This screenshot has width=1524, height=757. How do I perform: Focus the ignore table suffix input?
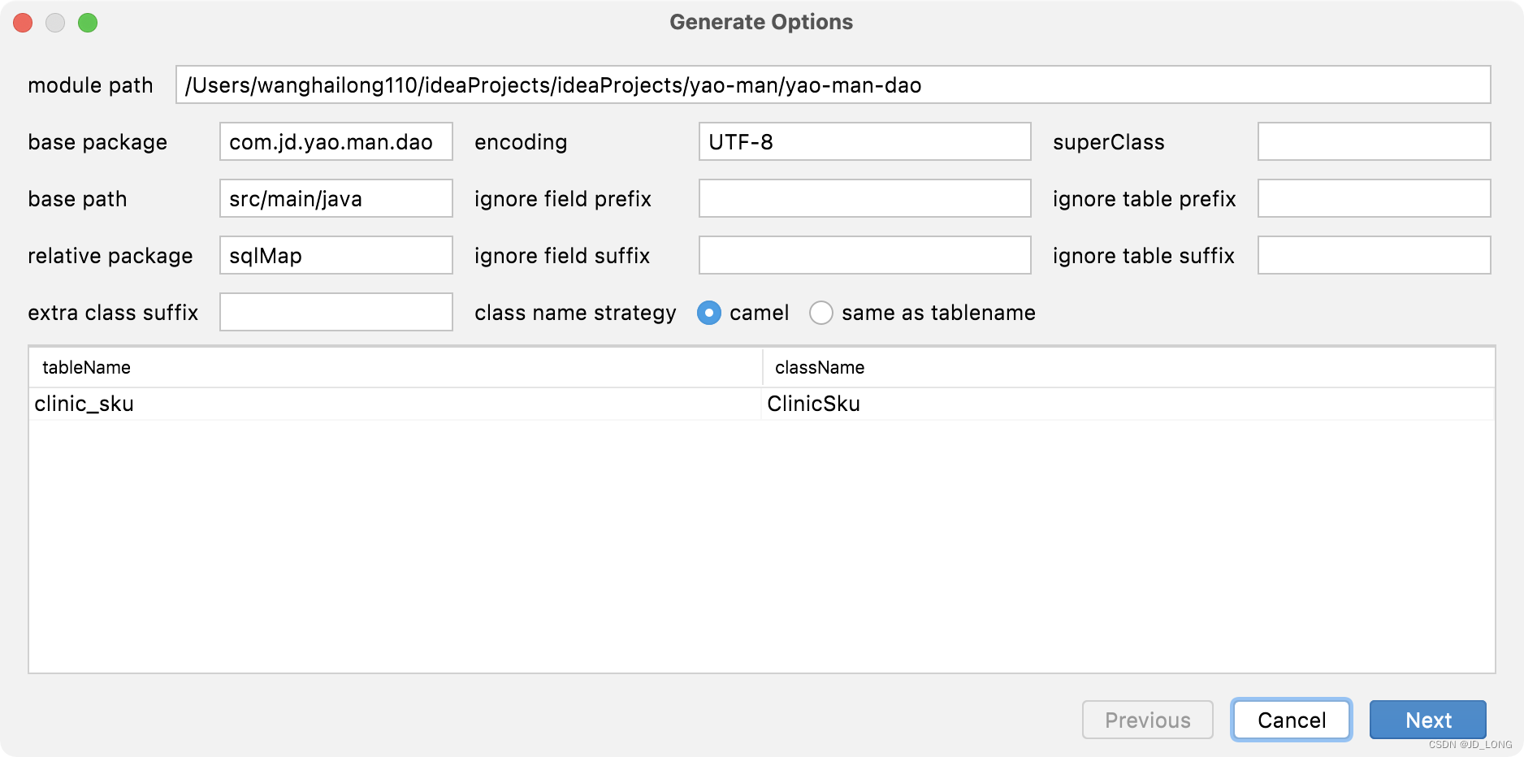point(1375,255)
